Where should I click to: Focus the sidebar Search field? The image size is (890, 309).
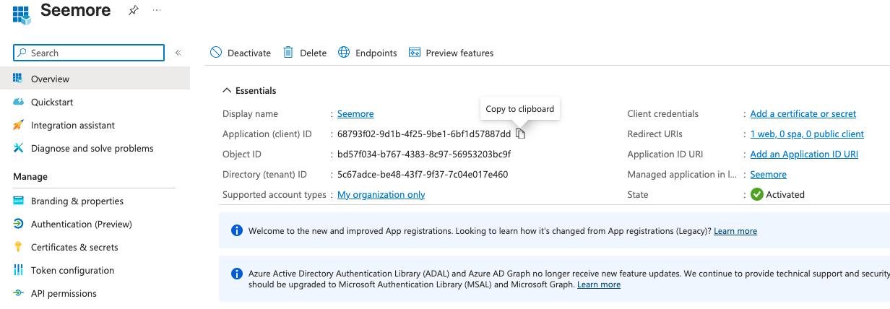[x=89, y=53]
